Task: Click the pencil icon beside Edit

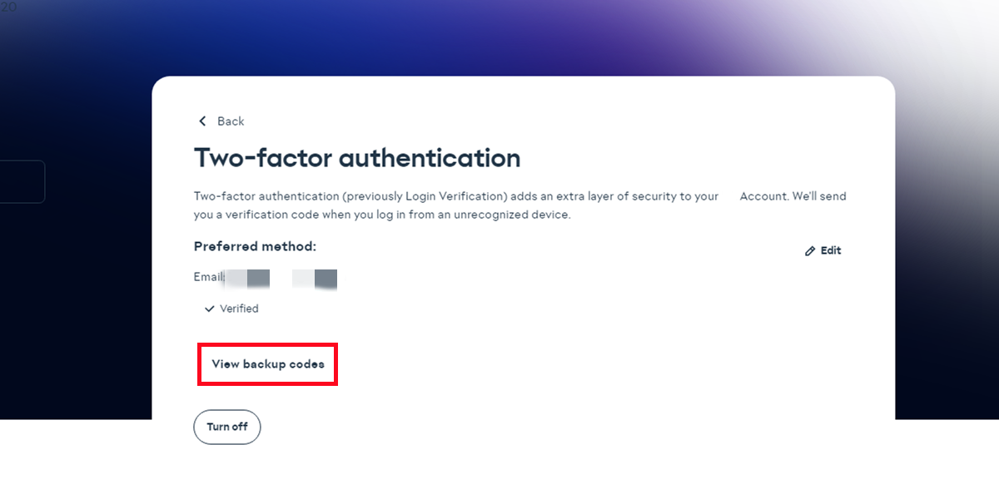Action: pos(810,251)
